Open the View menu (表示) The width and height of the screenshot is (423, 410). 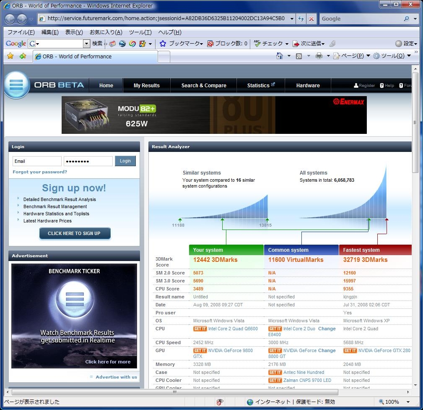(74, 32)
